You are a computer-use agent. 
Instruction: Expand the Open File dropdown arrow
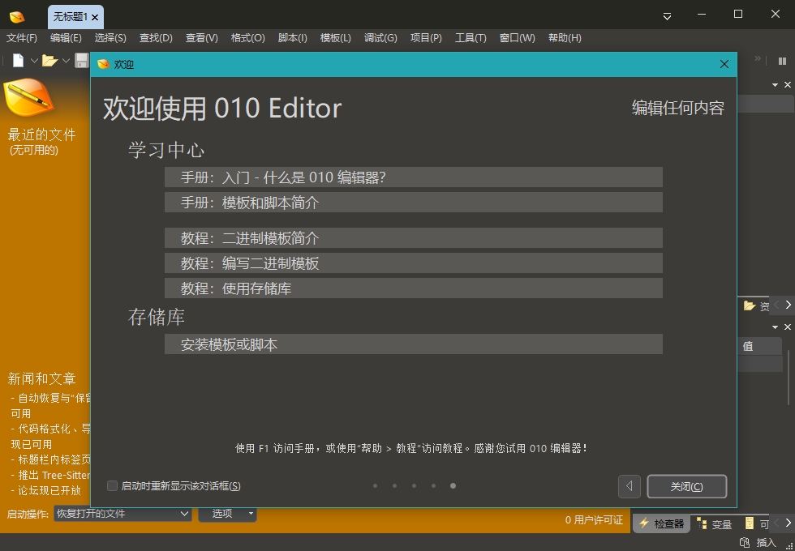pos(66,61)
